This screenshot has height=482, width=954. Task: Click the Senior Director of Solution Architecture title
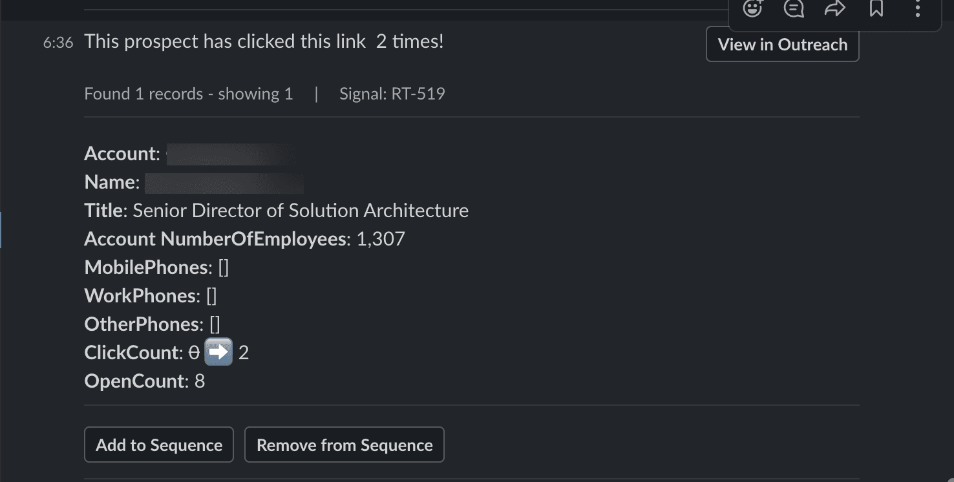(x=301, y=211)
